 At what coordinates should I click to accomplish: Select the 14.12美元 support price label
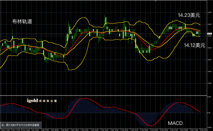click(195, 45)
